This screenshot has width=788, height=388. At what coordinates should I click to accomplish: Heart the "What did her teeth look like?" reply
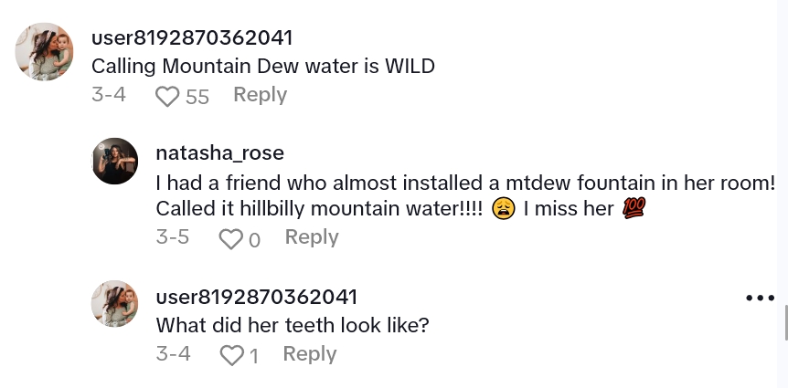(x=232, y=355)
